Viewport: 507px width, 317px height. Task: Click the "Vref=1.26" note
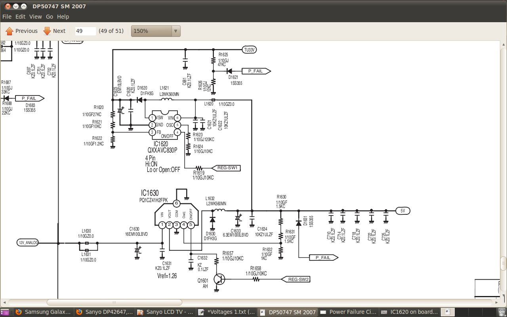167,276
